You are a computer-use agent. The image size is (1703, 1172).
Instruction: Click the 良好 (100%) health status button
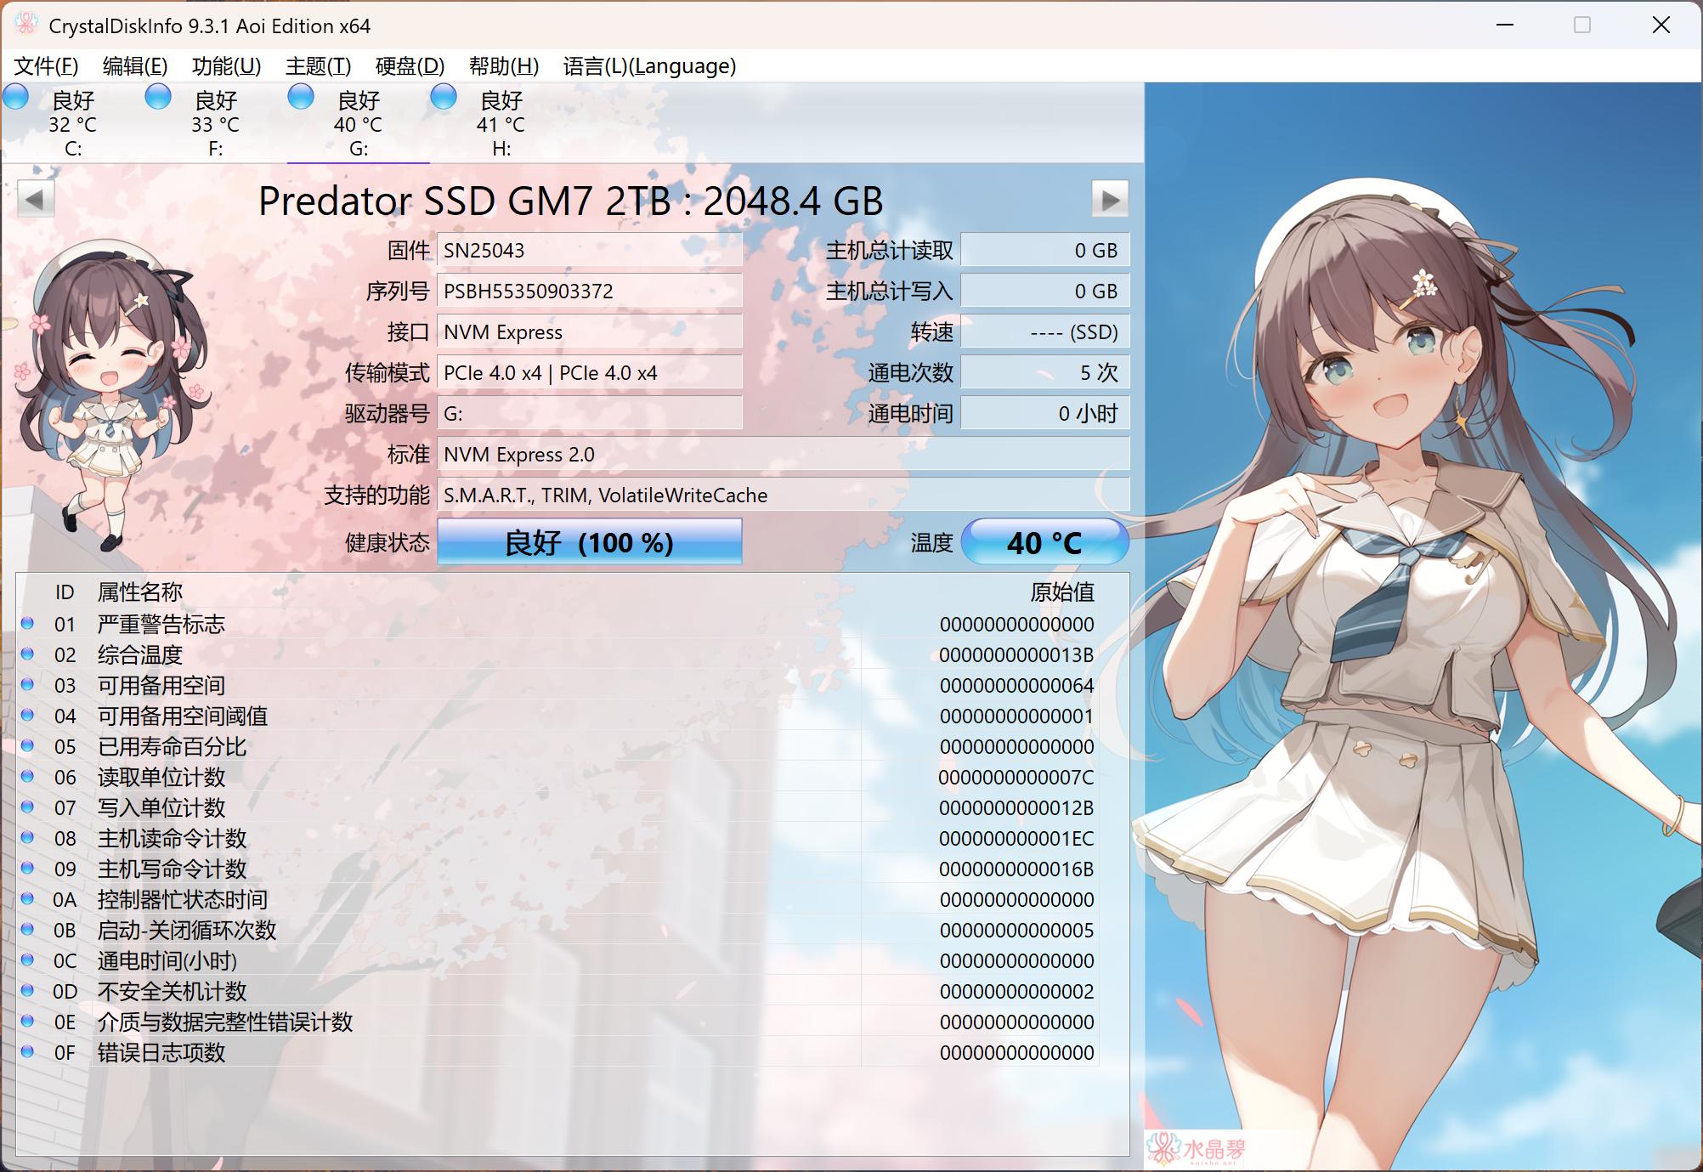pyautogui.click(x=590, y=541)
